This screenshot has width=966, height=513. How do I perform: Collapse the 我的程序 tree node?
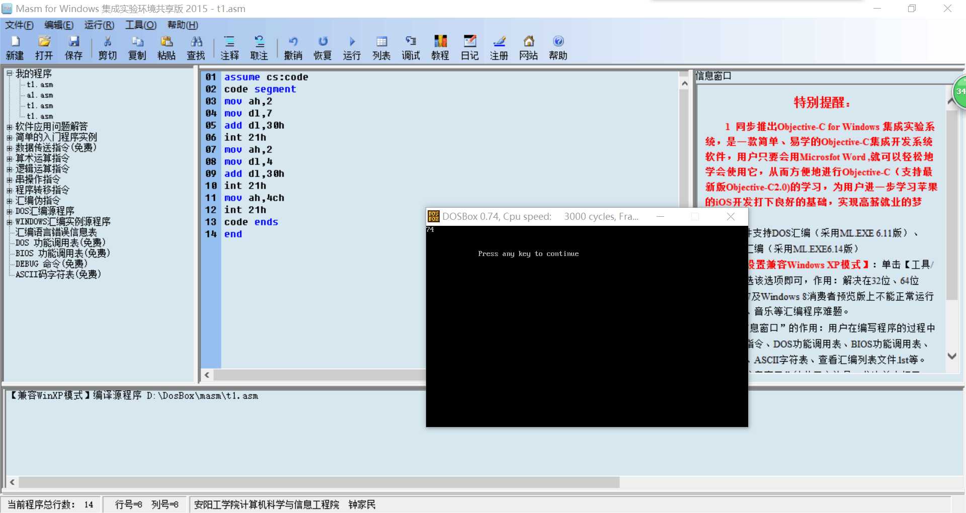[9, 73]
